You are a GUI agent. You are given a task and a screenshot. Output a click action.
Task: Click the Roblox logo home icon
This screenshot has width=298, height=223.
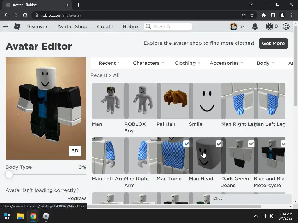click(17, 26)
